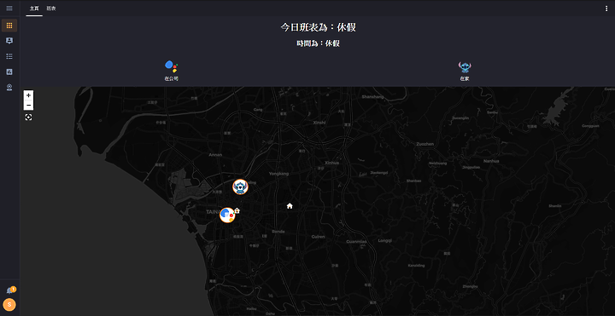Zoom in on the map
Viewport: 615px width, 316px height.
coord(29,95)
